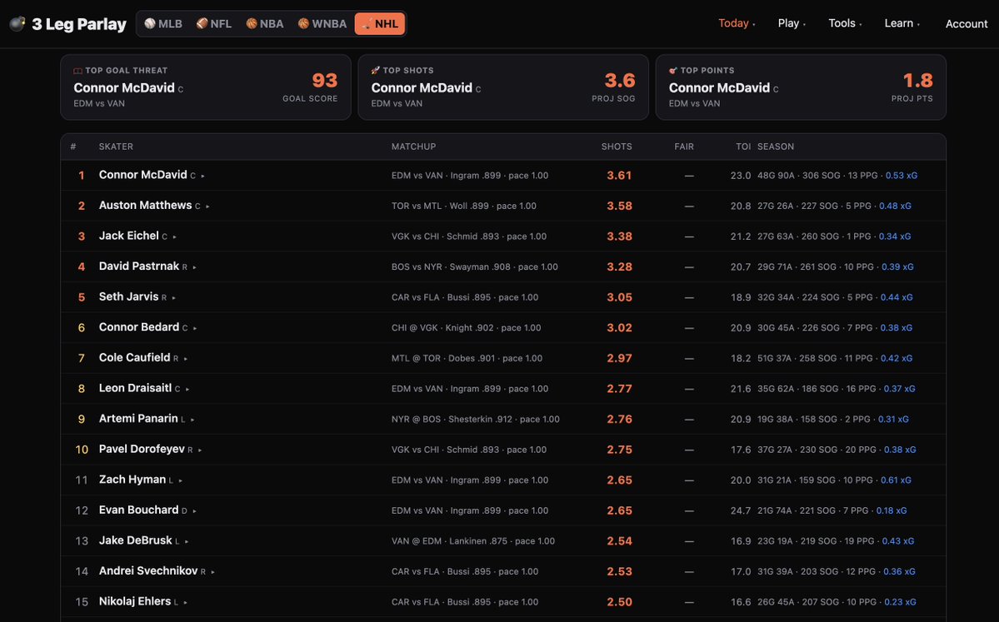This screenshot has width=999, height=622.
Task: Select Cole Caufield's name in the table
Action: coord(134,358)
